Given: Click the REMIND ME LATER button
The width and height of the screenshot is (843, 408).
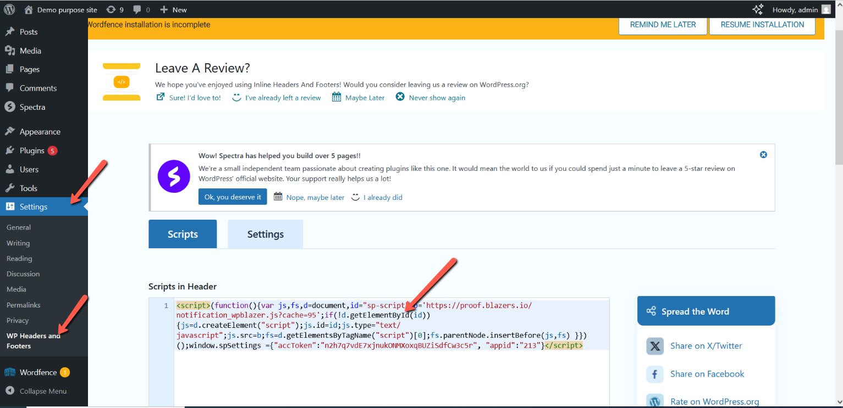Looking at the screenshot, I should 663,25.
